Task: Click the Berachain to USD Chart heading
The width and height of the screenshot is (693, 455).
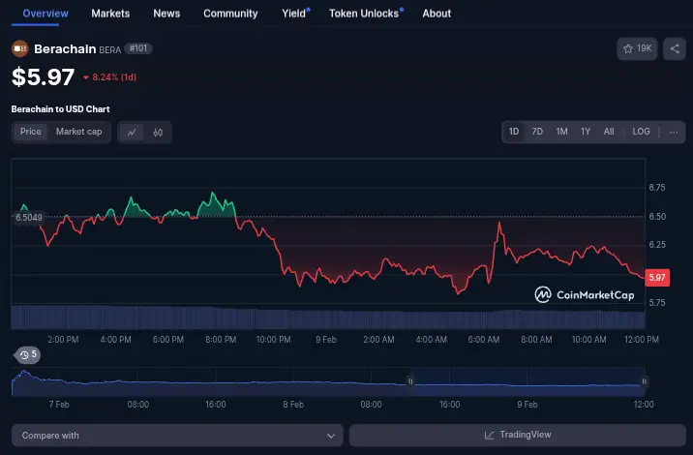Action: [x=61, y=109]
